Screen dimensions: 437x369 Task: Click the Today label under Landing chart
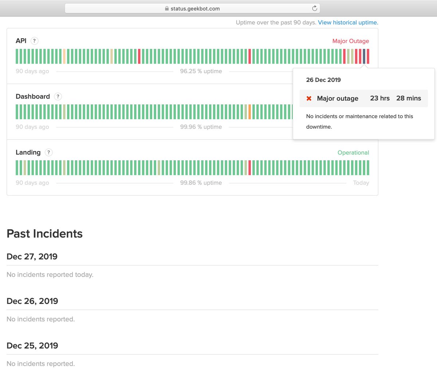361,183
